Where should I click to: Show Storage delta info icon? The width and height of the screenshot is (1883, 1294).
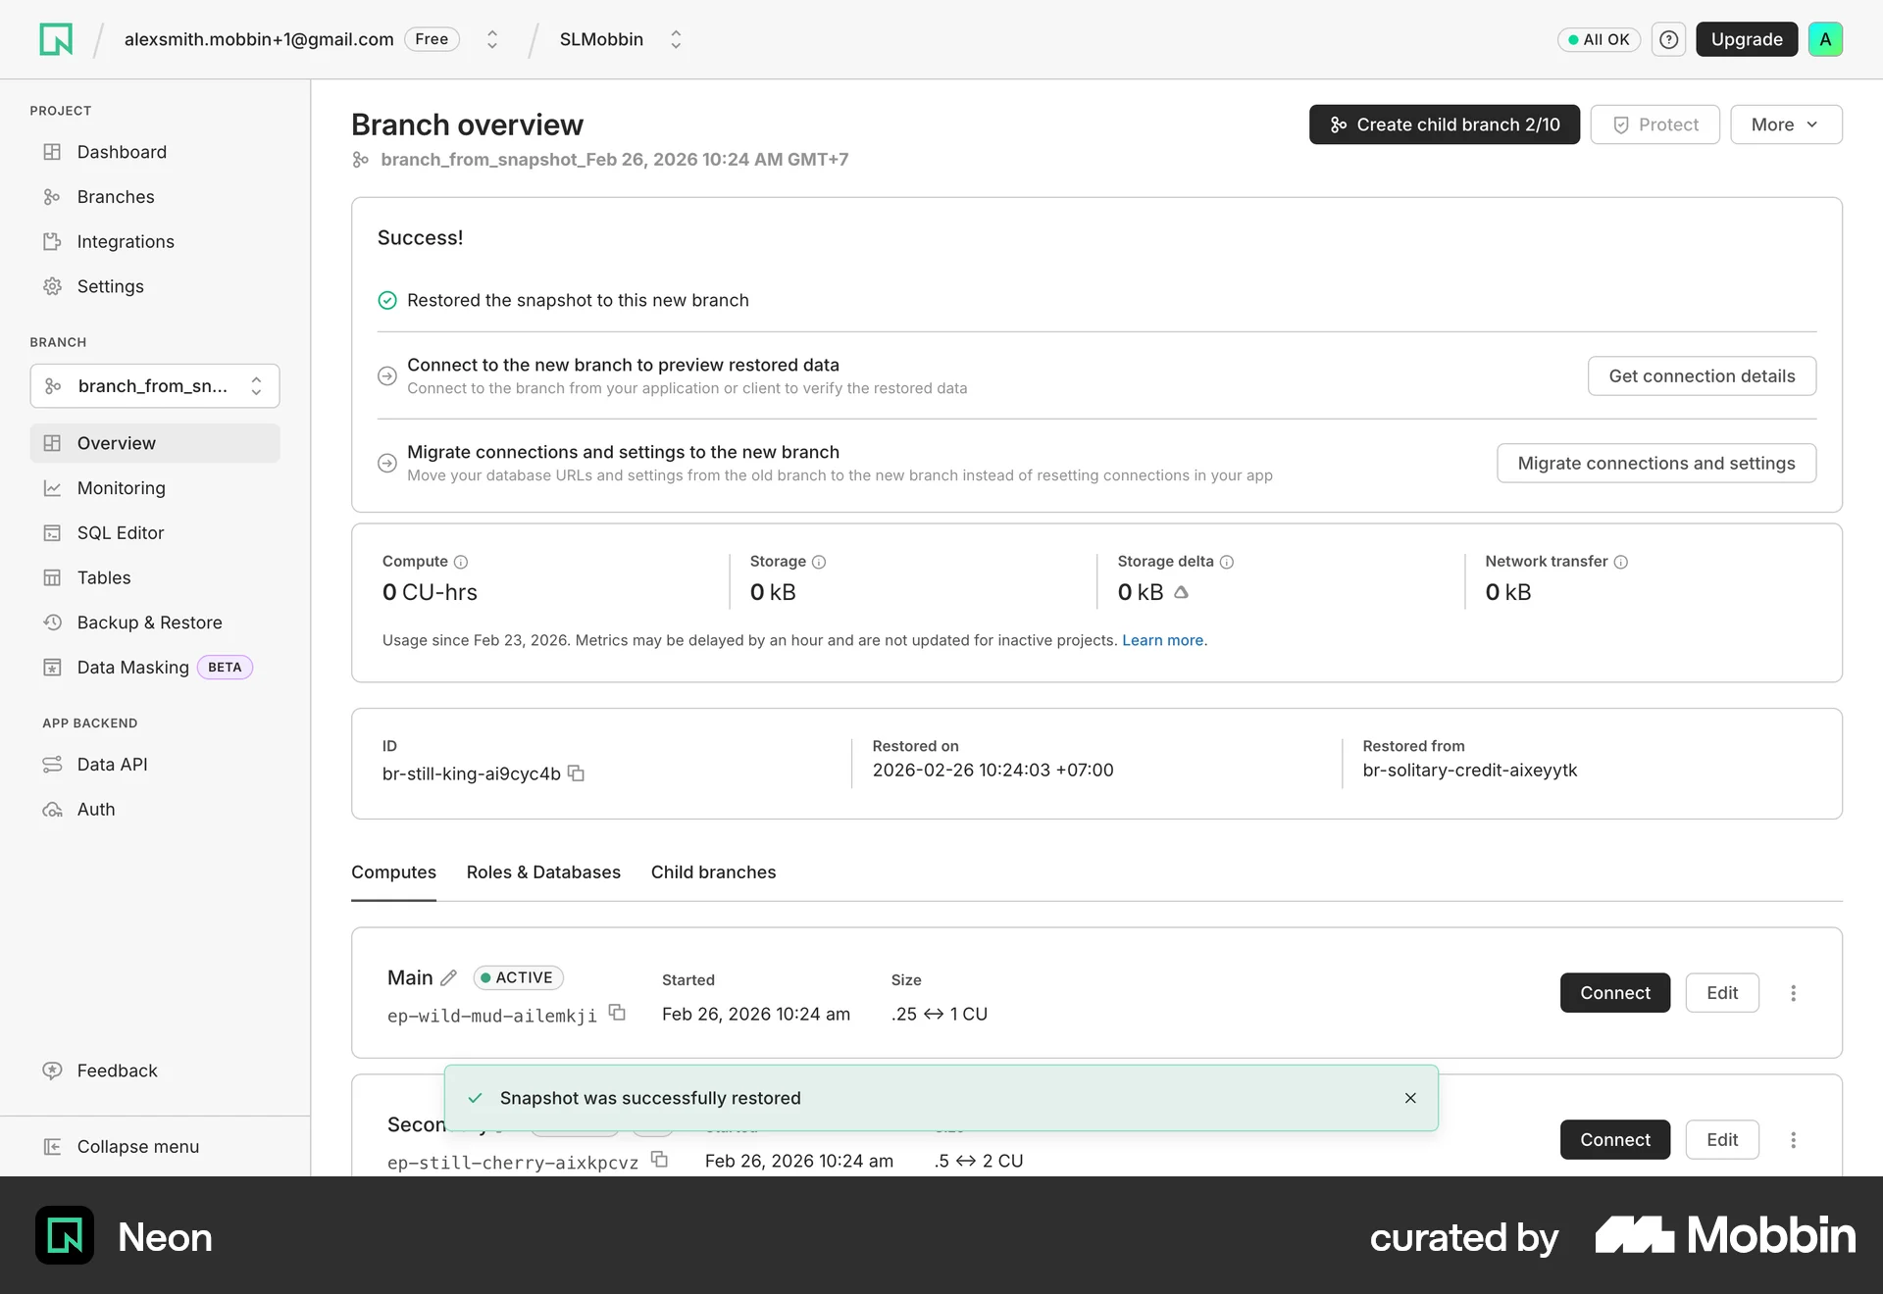[x=1227, y=562]
